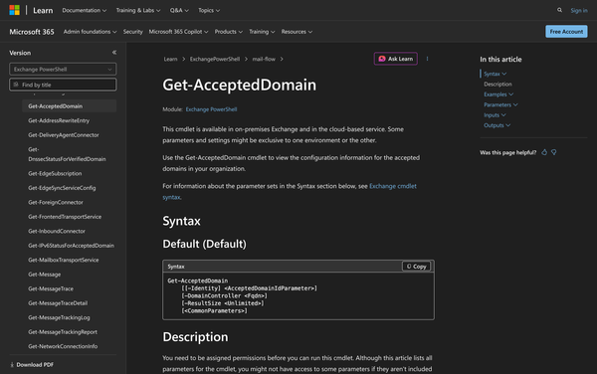Open Get-MessageTrackingLog in sidebar
The height and width of the screenshot is (374, 597).
[59, 317]
